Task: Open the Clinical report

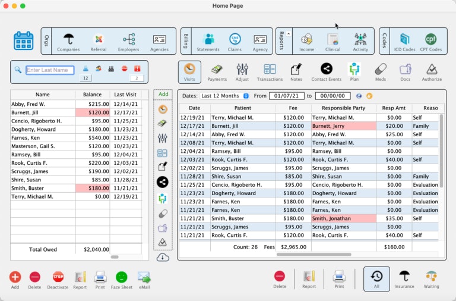Action: click(332, 42)
